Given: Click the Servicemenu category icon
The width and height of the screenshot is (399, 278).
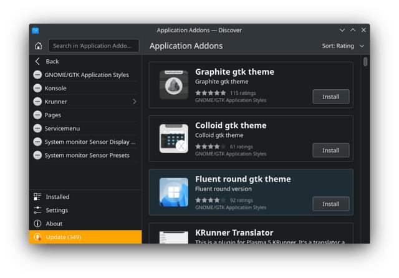Looking at the screenshot, I should click(37, 128).
